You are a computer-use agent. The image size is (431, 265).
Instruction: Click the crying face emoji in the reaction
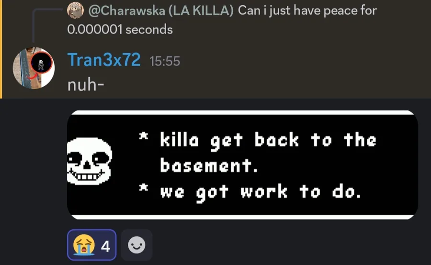84,245
